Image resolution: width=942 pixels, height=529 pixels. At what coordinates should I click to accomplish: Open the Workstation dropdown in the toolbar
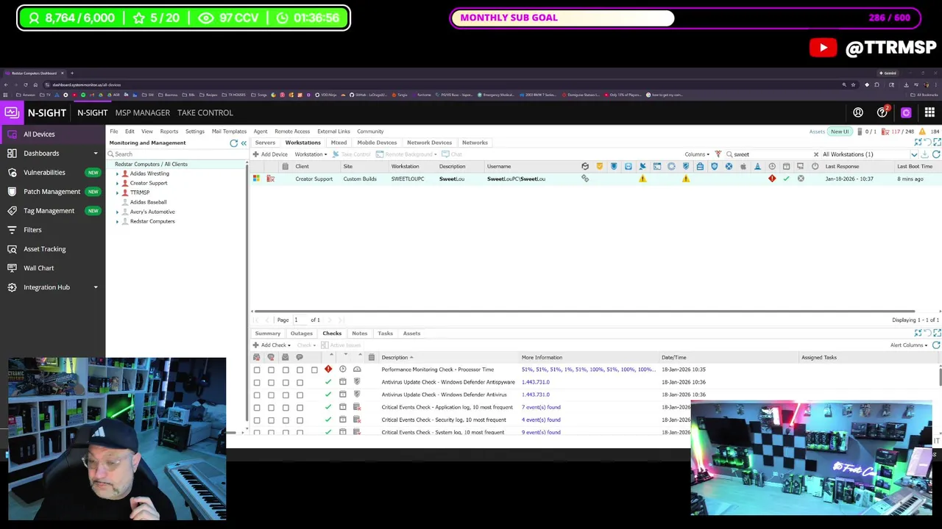pyautogui.click(x=311, y=154)
